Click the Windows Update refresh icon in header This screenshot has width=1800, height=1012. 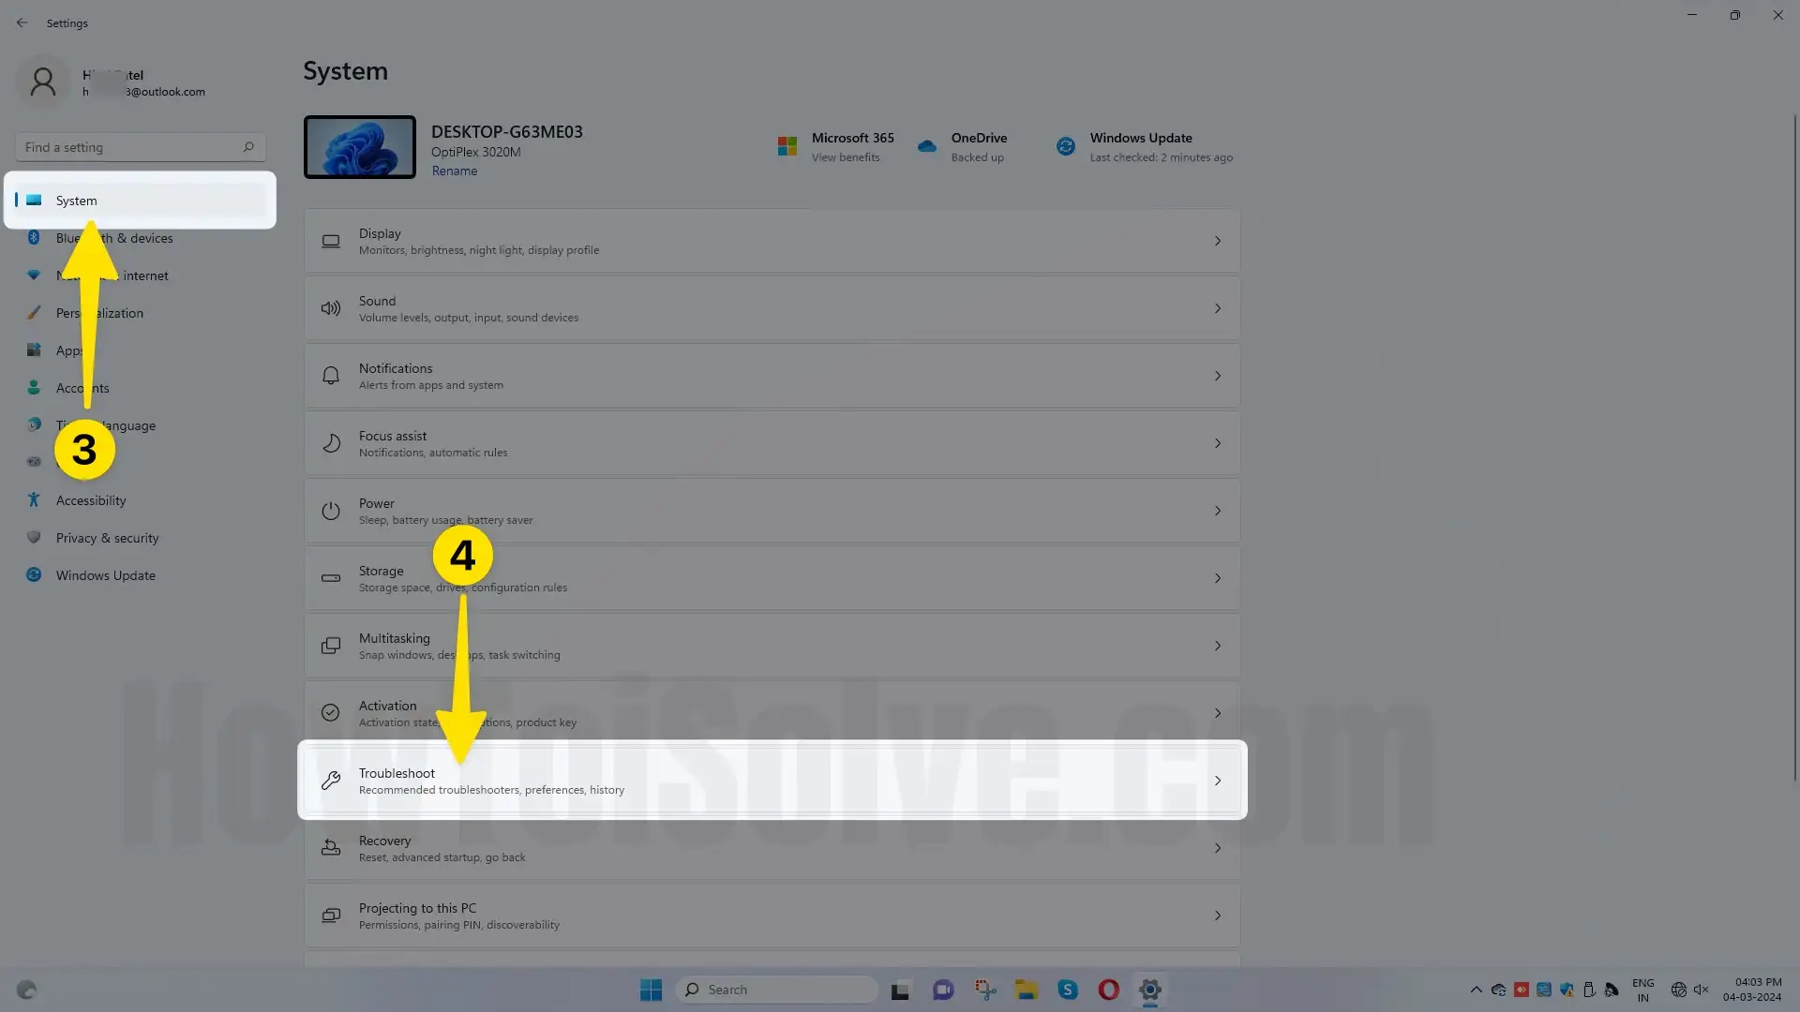[x=1066, y=146]
